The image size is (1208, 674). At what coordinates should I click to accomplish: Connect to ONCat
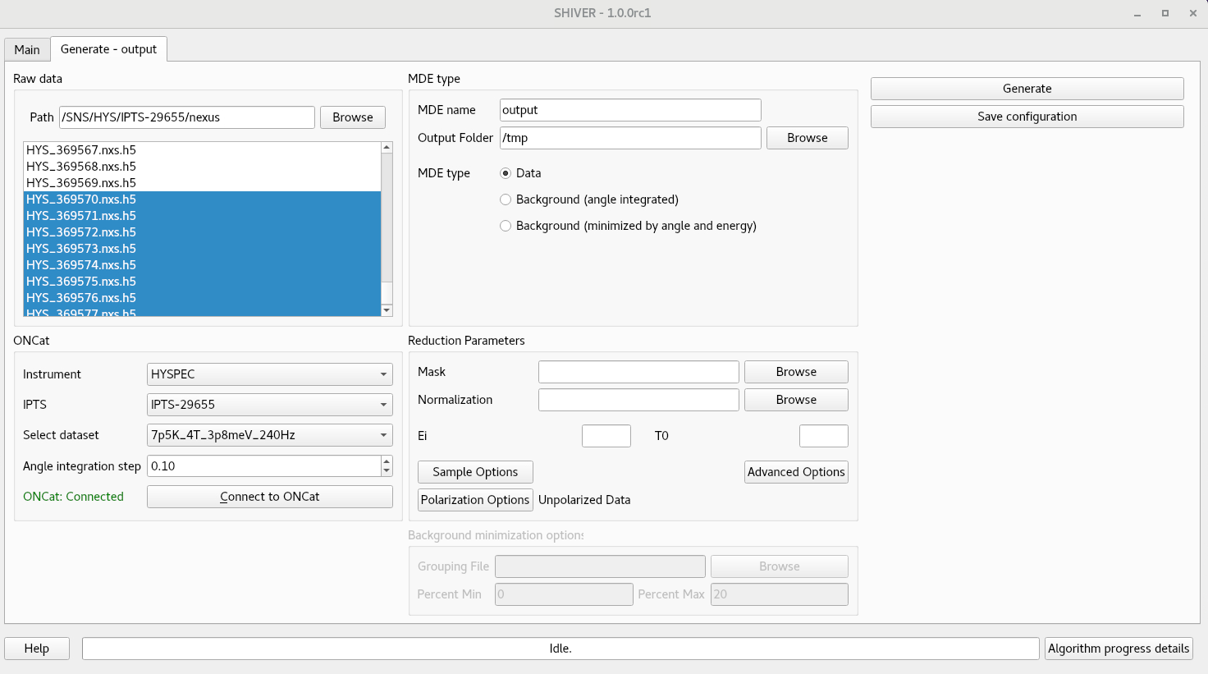tap(269, 496)
